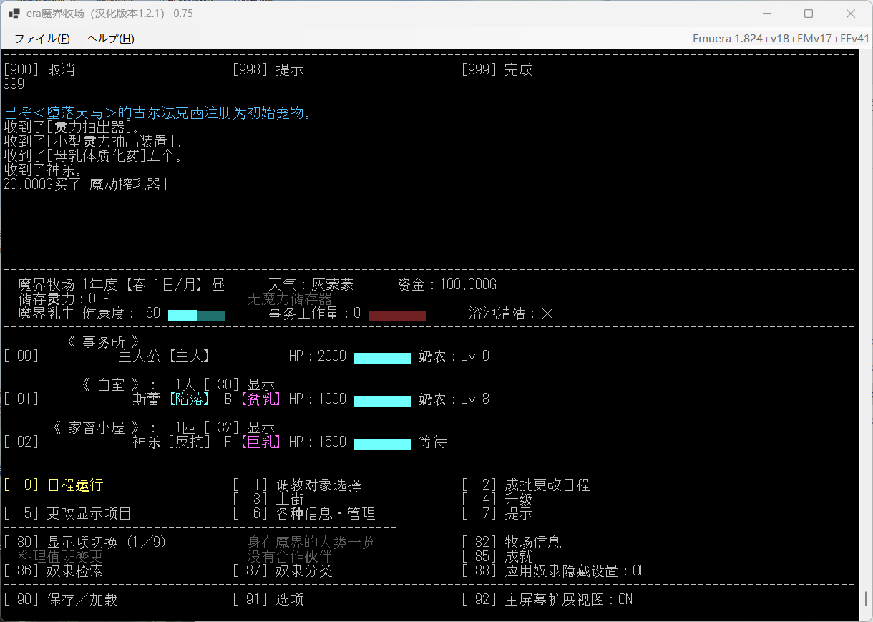Click greyed 料理值班变更 text

[61, 557]
